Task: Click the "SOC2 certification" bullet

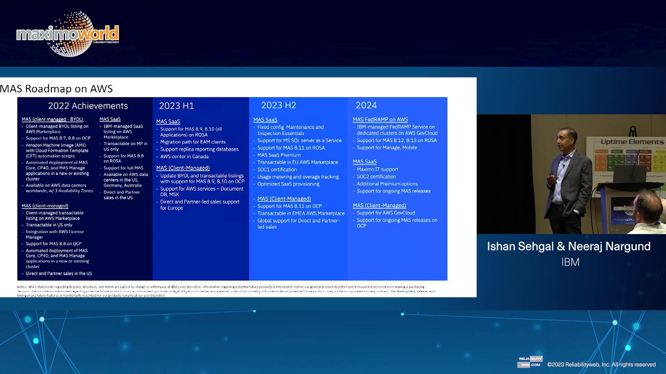Action: (x=376, y=177)
